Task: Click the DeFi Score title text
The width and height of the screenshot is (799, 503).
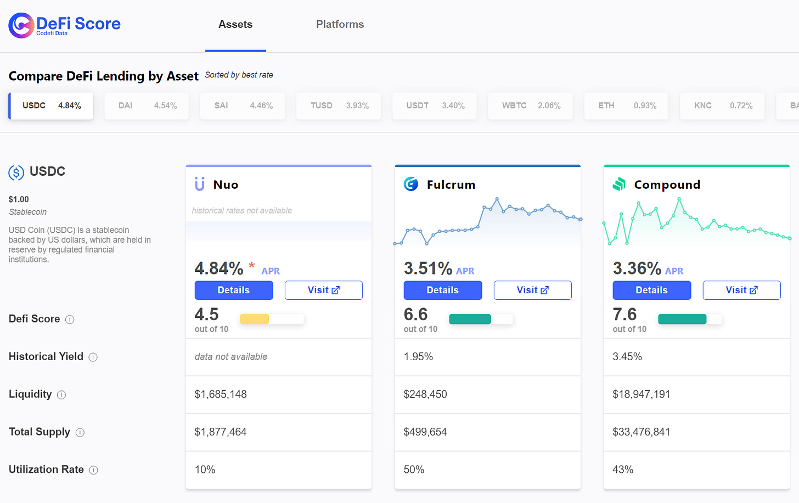Action: tap(78, 23)
